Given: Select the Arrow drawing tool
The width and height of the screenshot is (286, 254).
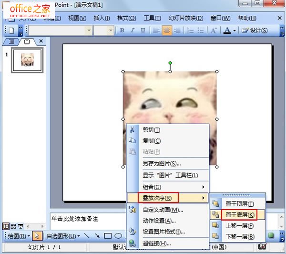Looking at the screenshot, I should pyautogui.click(x=97, y=236).
